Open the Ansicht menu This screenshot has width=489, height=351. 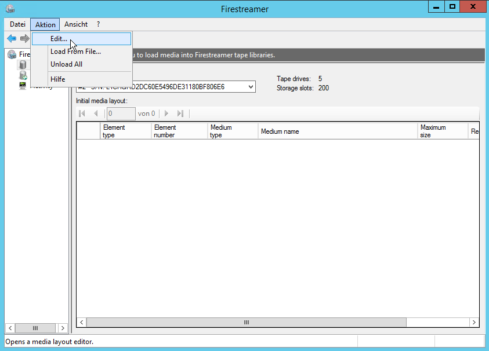pos(76,24)
